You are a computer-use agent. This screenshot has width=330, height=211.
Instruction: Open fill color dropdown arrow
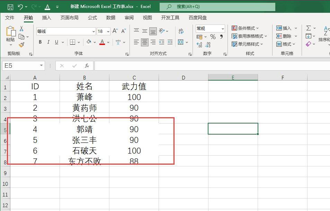coord(95,42)
